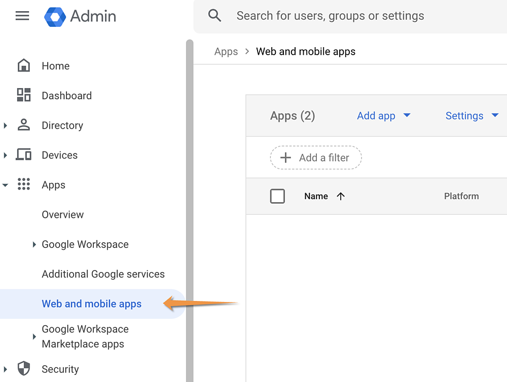Viewport: 507px width, 382px height.
Task: Click the Apps (2) heading
Action: click(293, 116)
